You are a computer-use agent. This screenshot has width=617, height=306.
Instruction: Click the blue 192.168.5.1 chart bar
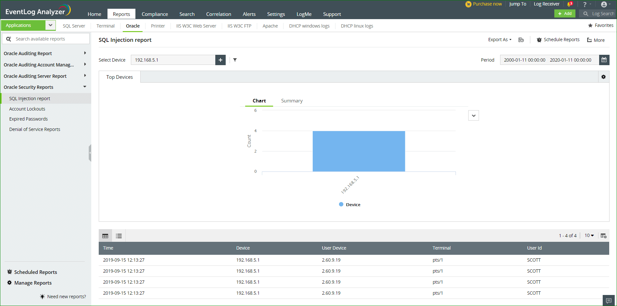[359, 151]
